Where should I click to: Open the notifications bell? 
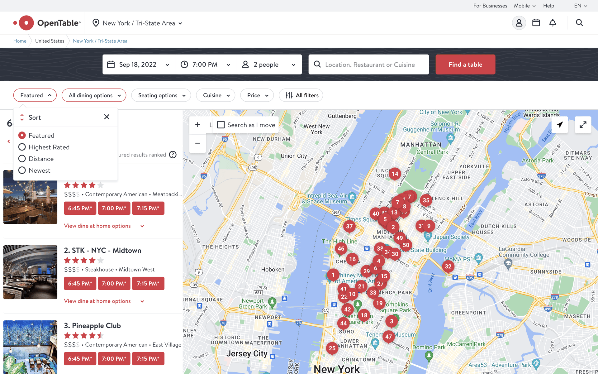pyautogui.click(x=553, y=23)
